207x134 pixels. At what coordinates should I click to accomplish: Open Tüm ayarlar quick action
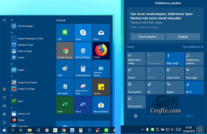click(136, 87)
